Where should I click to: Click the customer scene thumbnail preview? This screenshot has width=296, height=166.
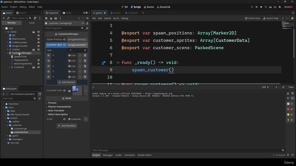(x=77, y=90)
